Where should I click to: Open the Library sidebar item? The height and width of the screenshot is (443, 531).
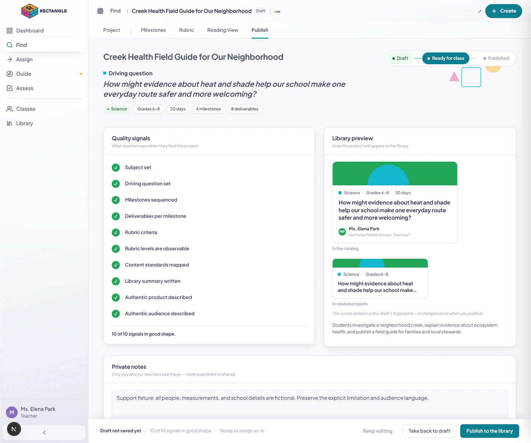[44, 123]
